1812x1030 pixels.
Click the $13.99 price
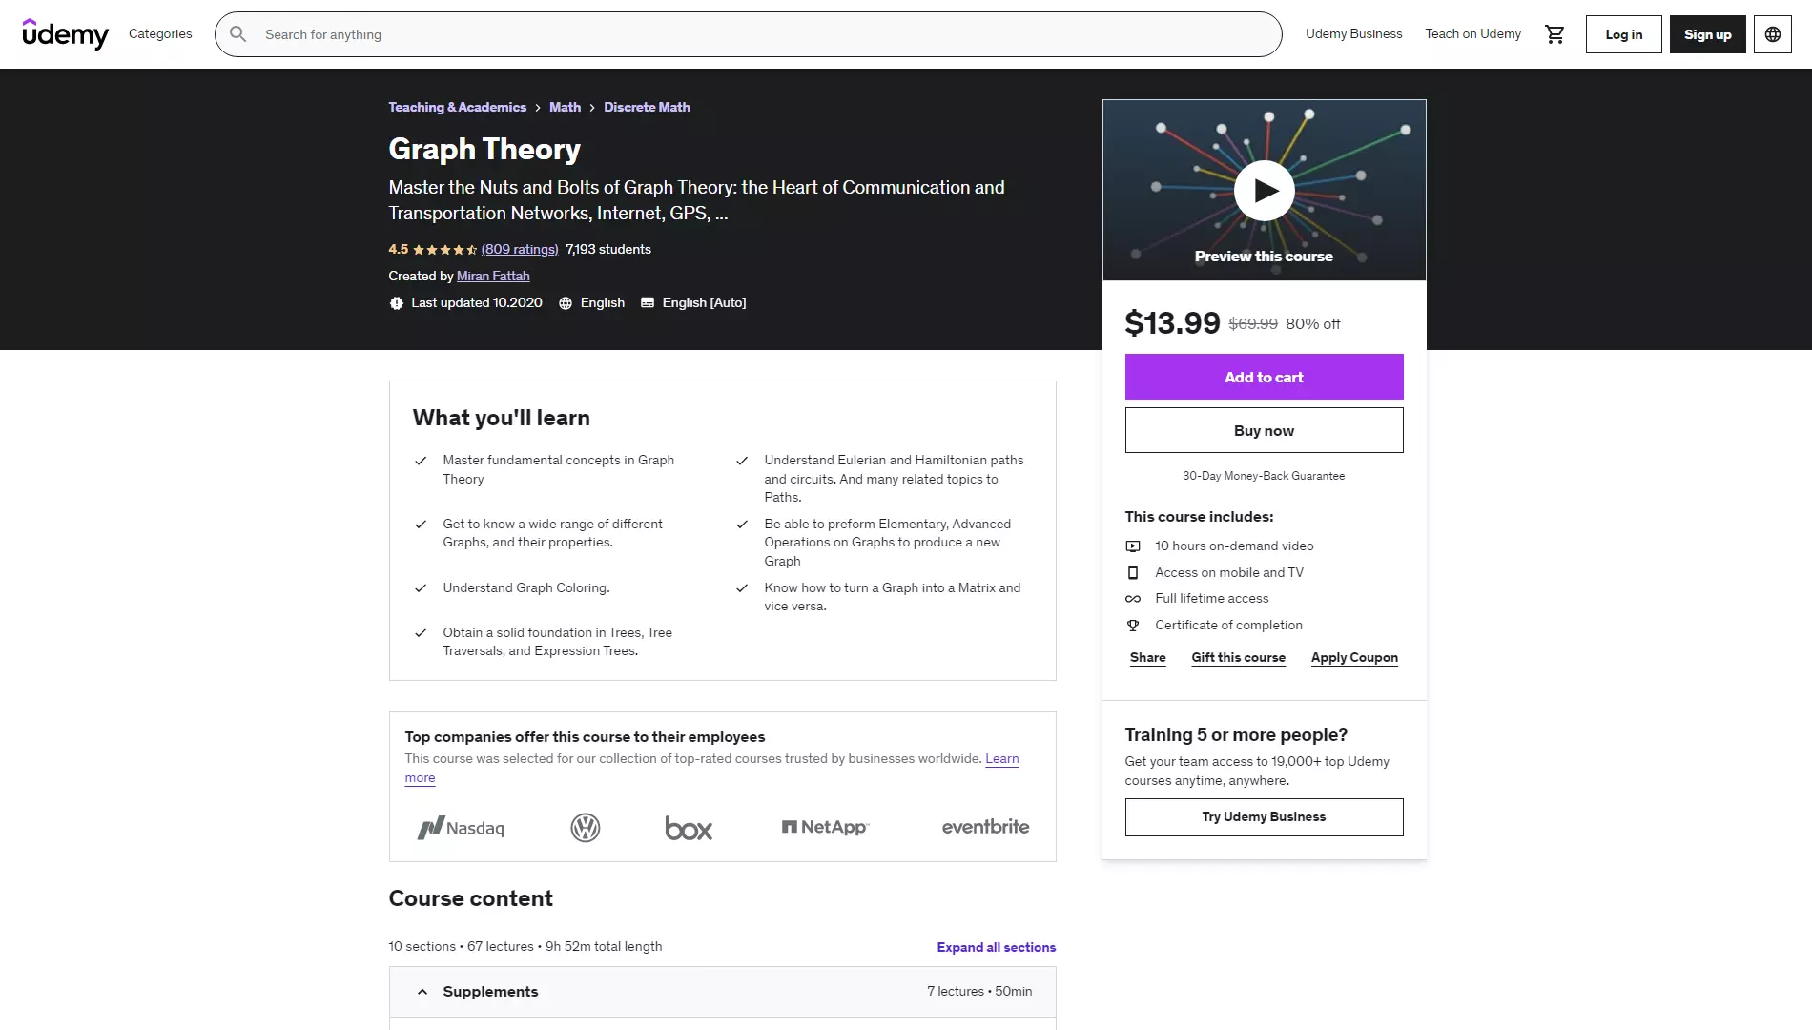[x=1172, y=323]
